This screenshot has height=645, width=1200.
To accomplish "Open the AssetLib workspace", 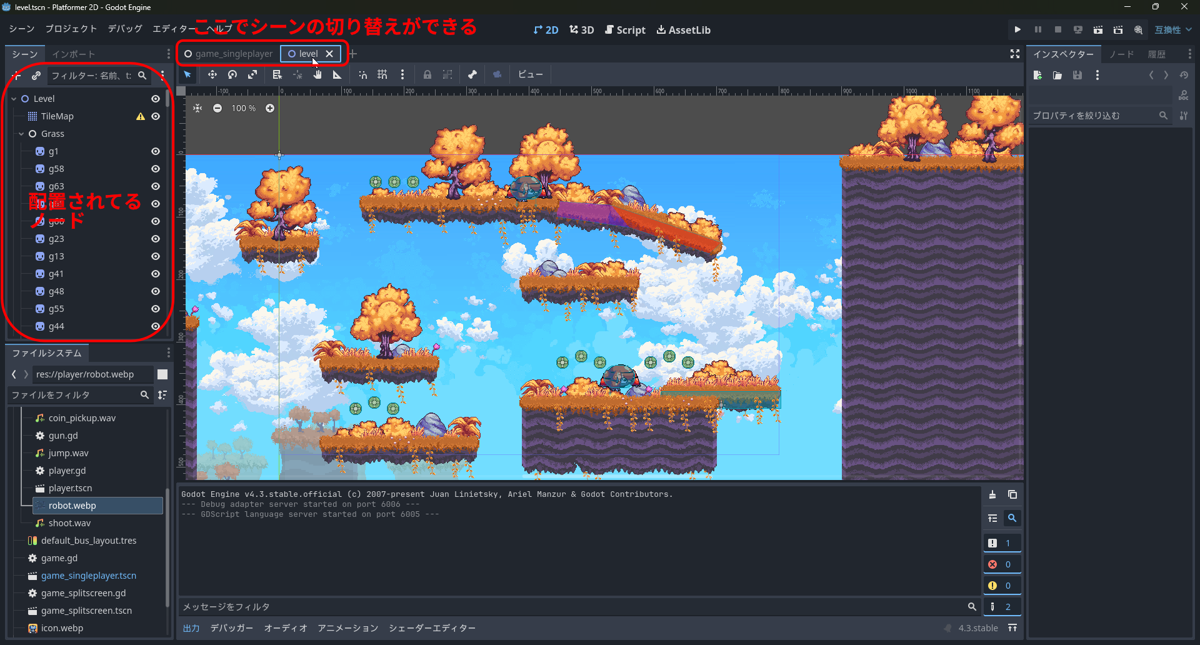I will pos(683,30).
